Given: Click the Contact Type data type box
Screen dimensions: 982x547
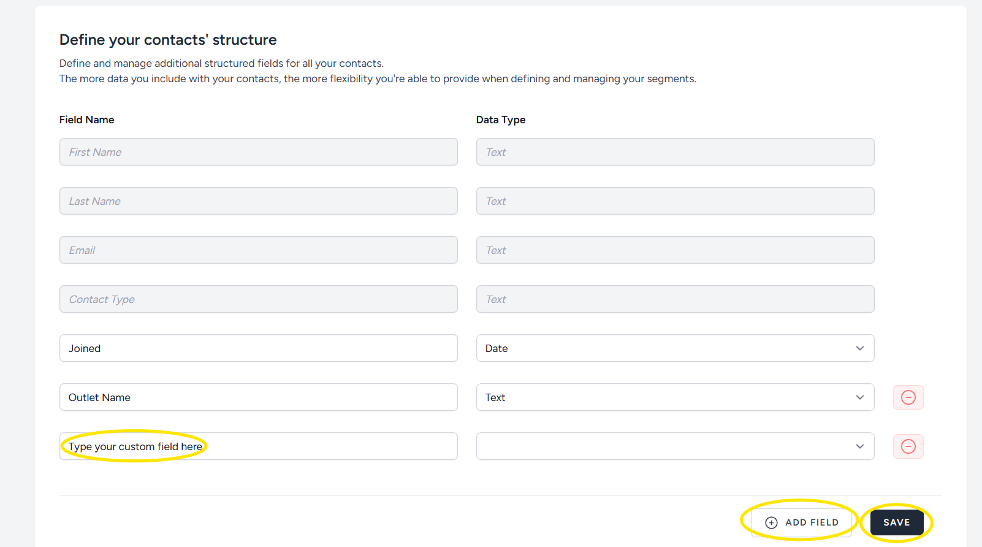Looking at the screenshot, I should click(x=674, y=299).
